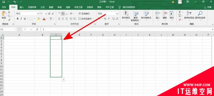This screenshot has width=214, height=96.
Task: Collapse the ribbon with chevron
Action: coord(213,24)
